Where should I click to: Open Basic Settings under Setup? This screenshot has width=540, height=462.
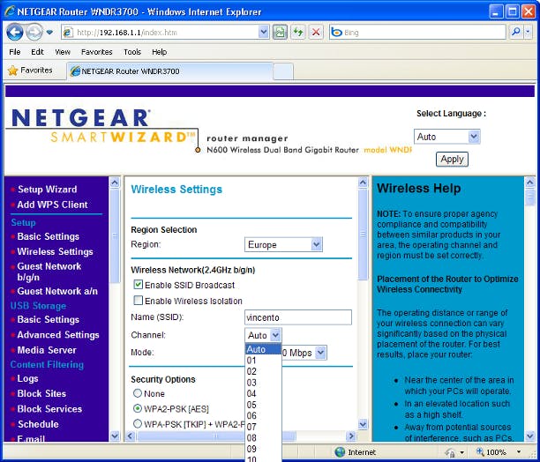(49, 236)
